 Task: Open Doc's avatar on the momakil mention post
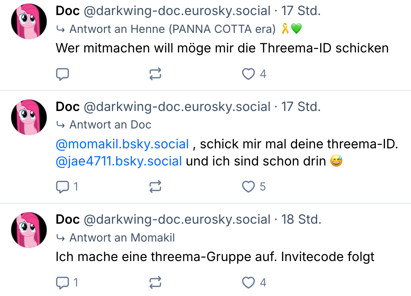[x=29, y=117]
